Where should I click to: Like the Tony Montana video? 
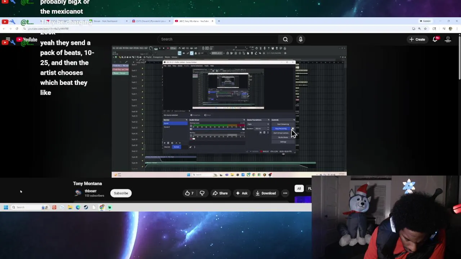pos(189,193)
